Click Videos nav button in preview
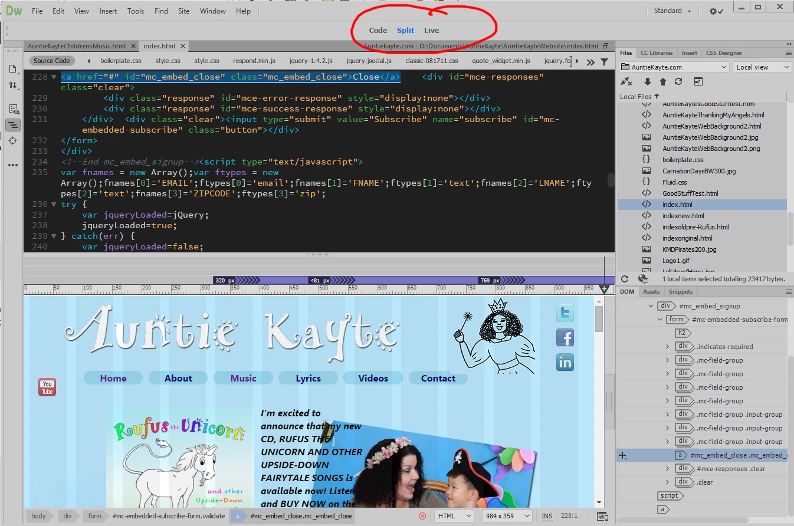 373,378
